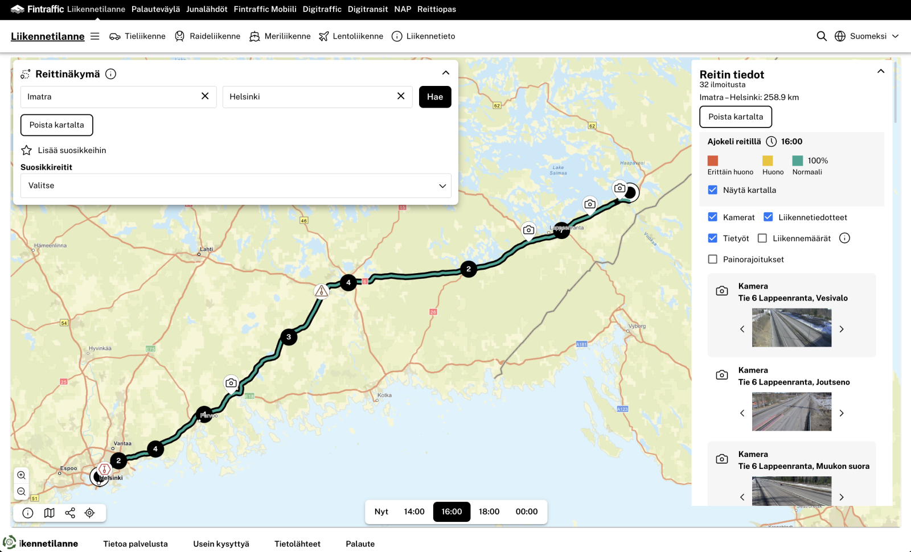This screenshot has width=911, height=552.
Task: Add the route to favorites star
Action: 27,150
